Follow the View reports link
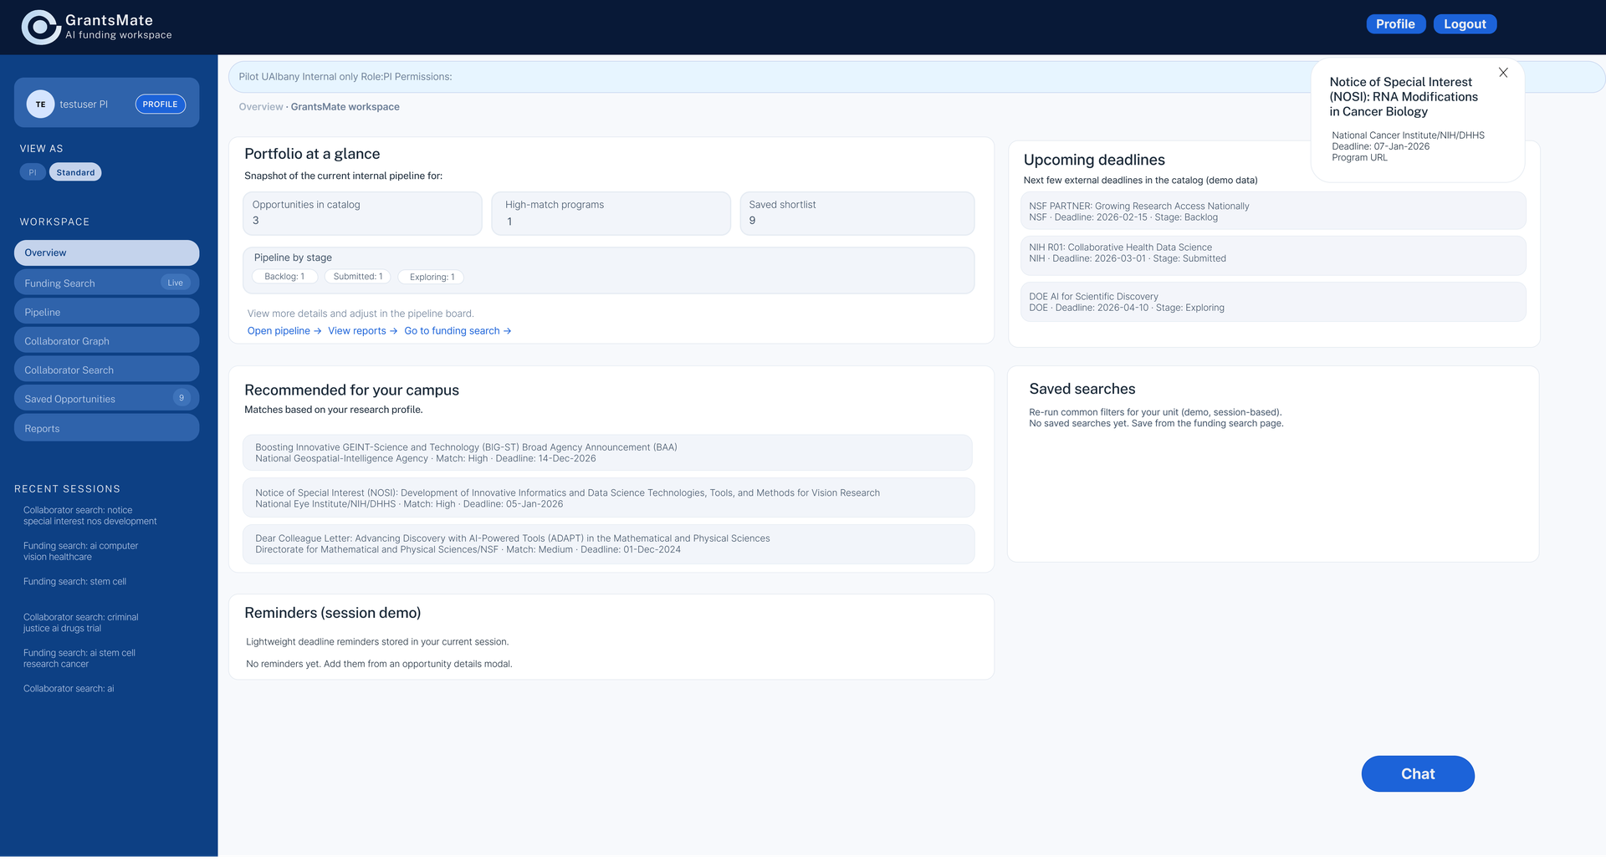The height and width of the screenshot is (867, 1606). click(x=362, y=331)
